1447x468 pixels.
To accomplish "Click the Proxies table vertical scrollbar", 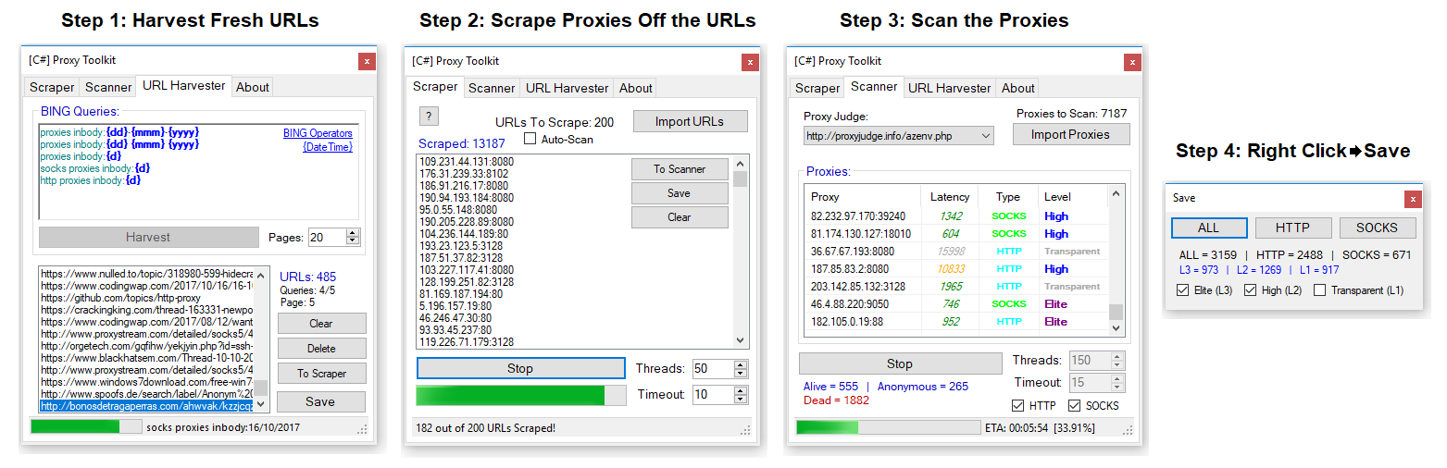I will coord(1116,261).
